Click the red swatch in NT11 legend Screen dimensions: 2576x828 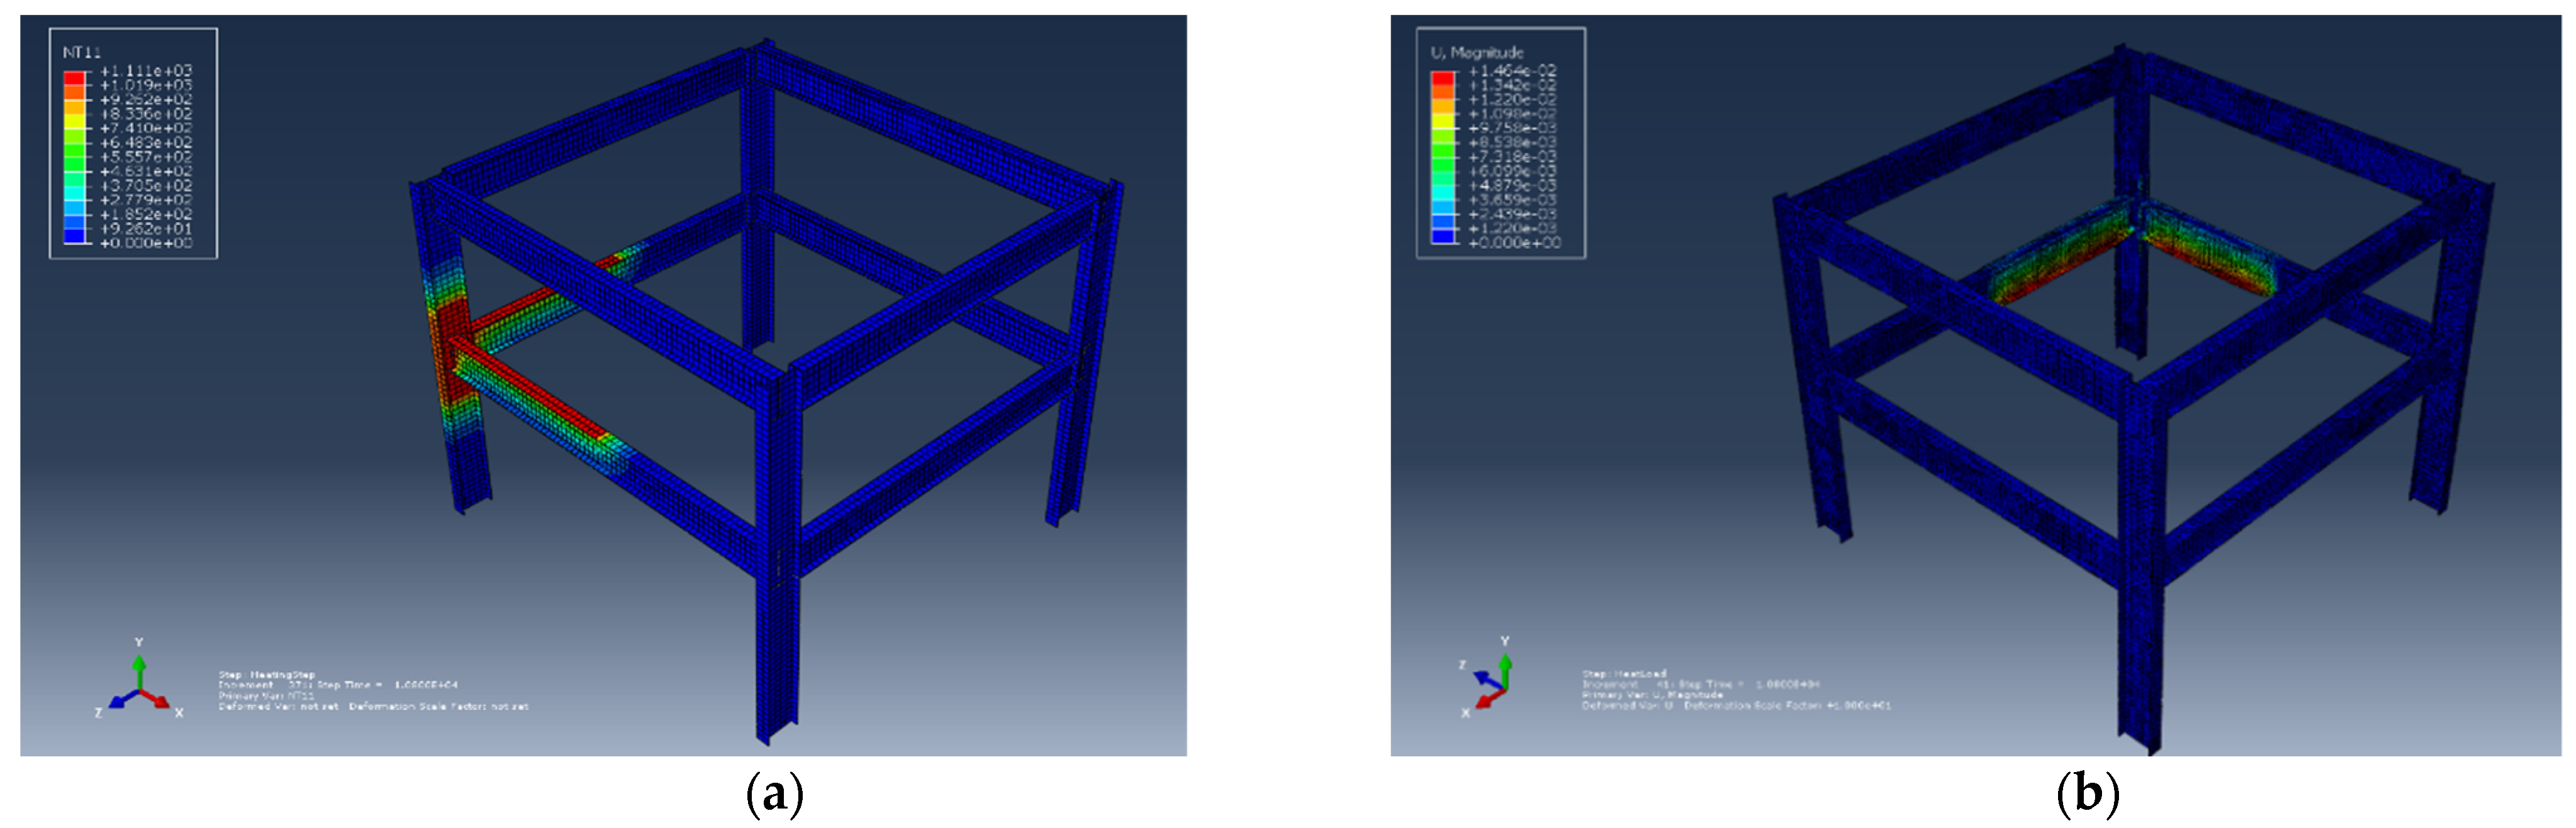pos(74,78)
